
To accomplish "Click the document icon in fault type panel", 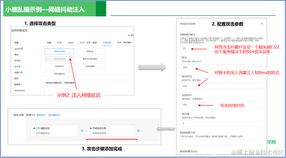I will [x=129, y=35].
